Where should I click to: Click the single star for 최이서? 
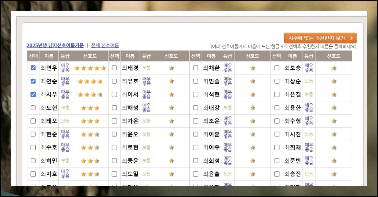[171, 95]
